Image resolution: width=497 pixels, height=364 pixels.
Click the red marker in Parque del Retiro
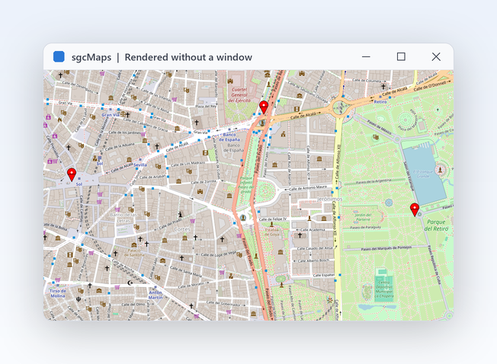point(415,210)
